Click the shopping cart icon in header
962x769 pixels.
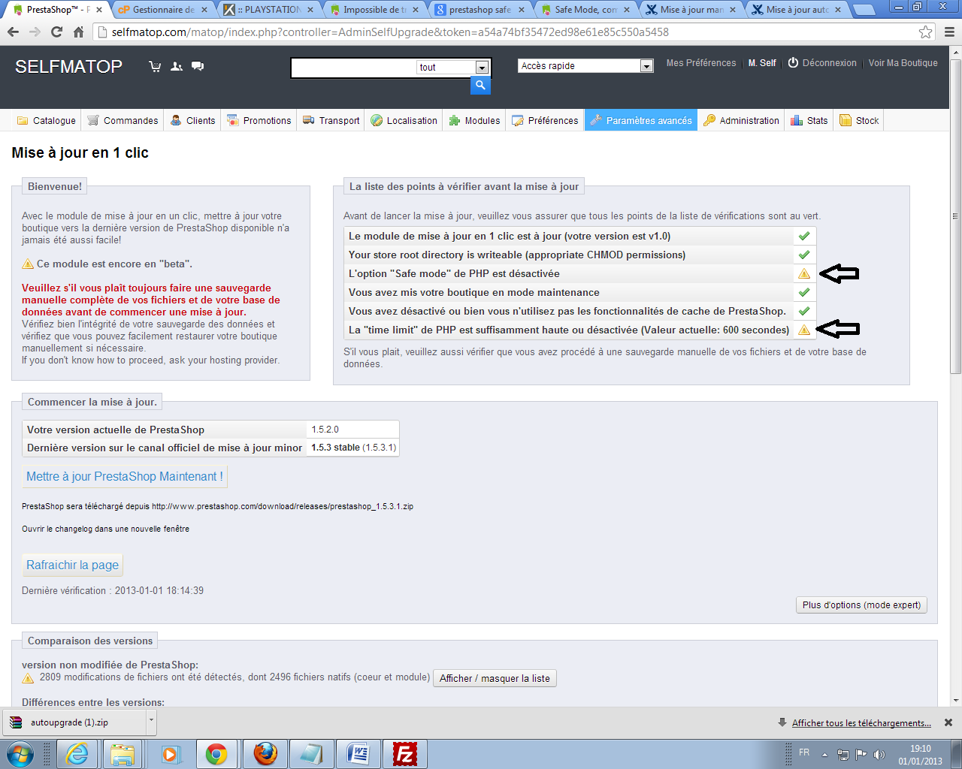point(155,66)
